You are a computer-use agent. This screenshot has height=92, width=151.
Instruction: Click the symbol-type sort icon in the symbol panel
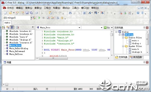click(x=8, y=27)
